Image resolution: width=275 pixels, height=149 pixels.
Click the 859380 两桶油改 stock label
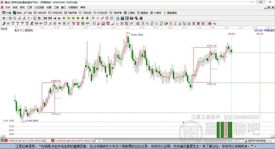click(265, 30)
